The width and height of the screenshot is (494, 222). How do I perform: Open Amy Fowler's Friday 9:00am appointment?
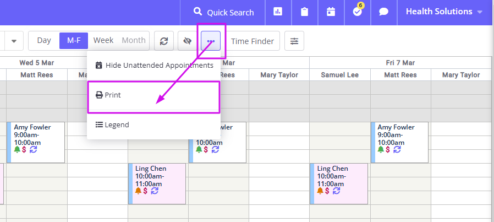click(399, 142)
